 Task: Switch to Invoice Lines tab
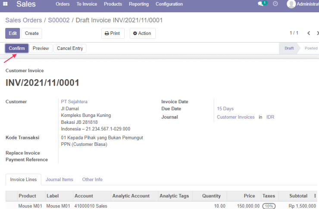coord(23,180)
